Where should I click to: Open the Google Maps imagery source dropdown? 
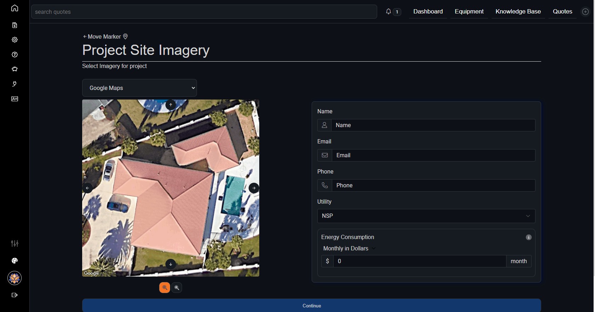[x=140, y=88]
